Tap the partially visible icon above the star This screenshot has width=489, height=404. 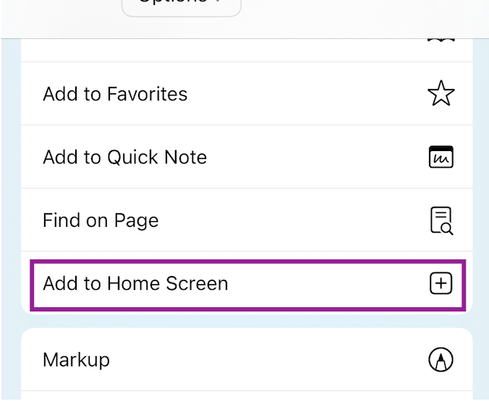pos(441,40)
